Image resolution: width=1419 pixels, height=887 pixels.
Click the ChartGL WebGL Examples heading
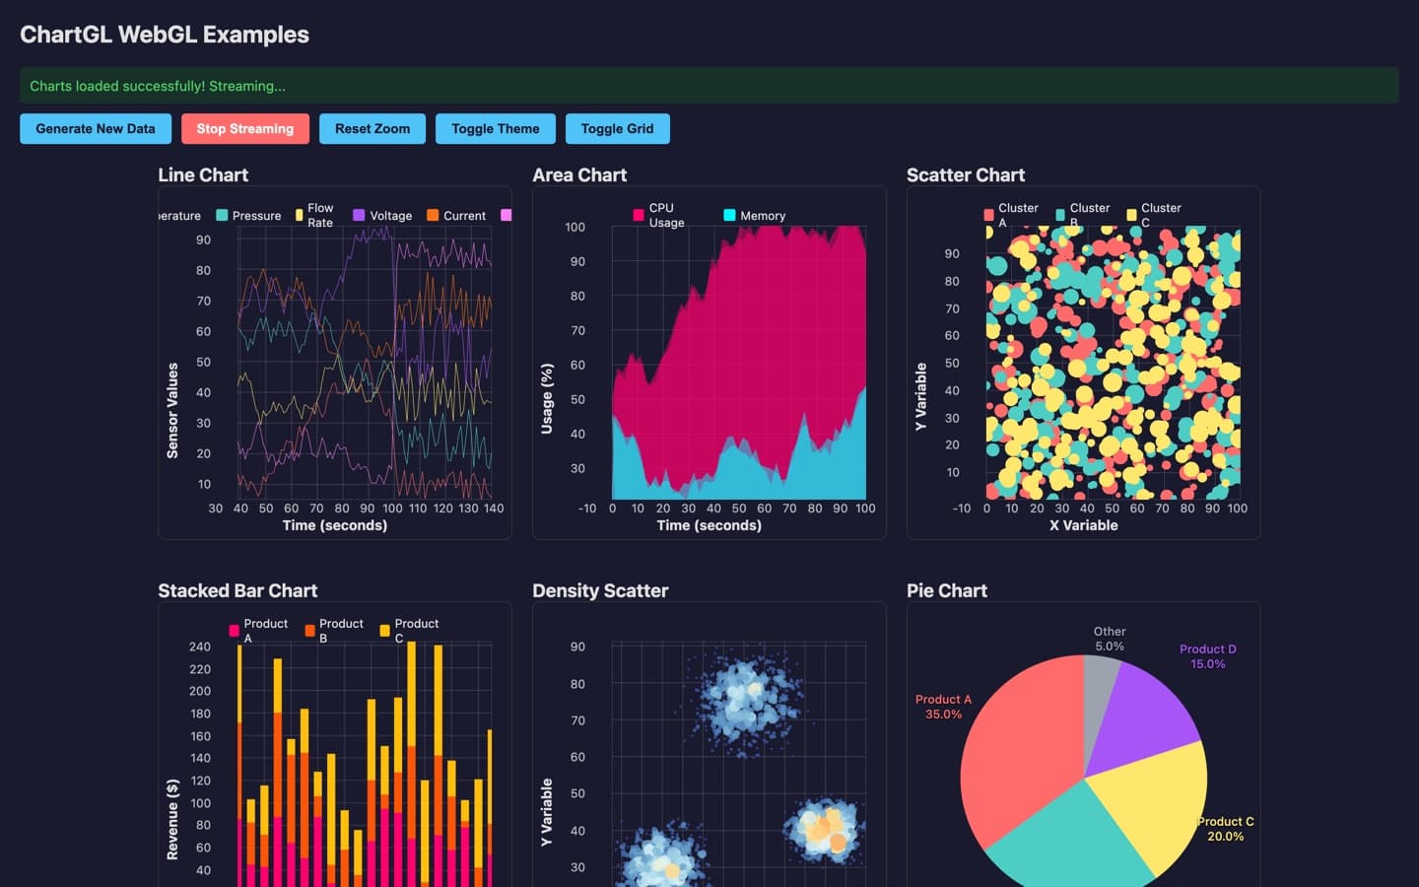click(x=165, y=34)
